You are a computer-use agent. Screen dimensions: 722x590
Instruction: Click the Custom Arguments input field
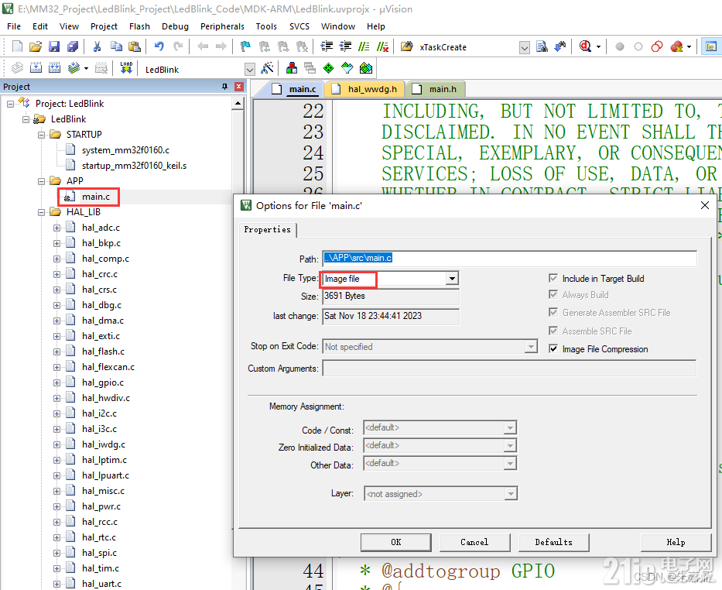tap(509, 368)
